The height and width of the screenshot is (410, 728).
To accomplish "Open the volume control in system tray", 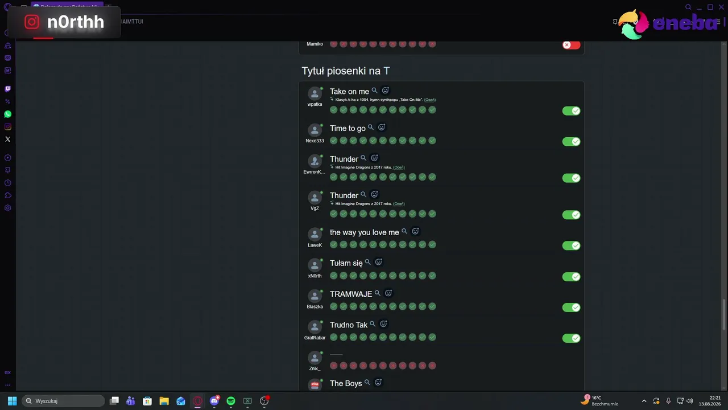I will point(690,401).
